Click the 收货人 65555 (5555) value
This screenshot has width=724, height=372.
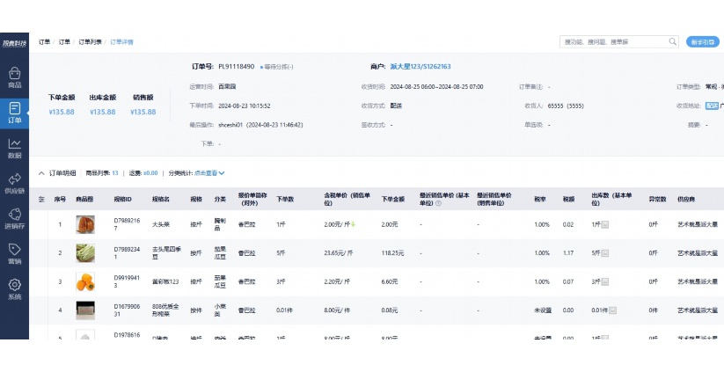566,106
